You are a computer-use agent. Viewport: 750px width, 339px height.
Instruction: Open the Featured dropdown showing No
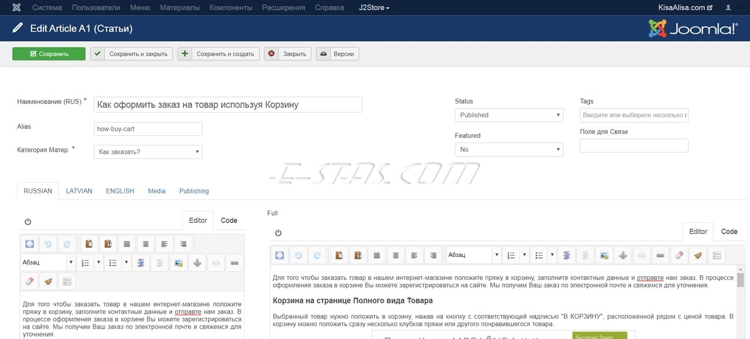[509, 150]
